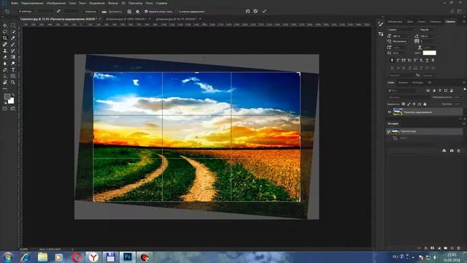Select the Clone Stamp tool
Viewport: 467px width, 263px height.
point(5,50)
